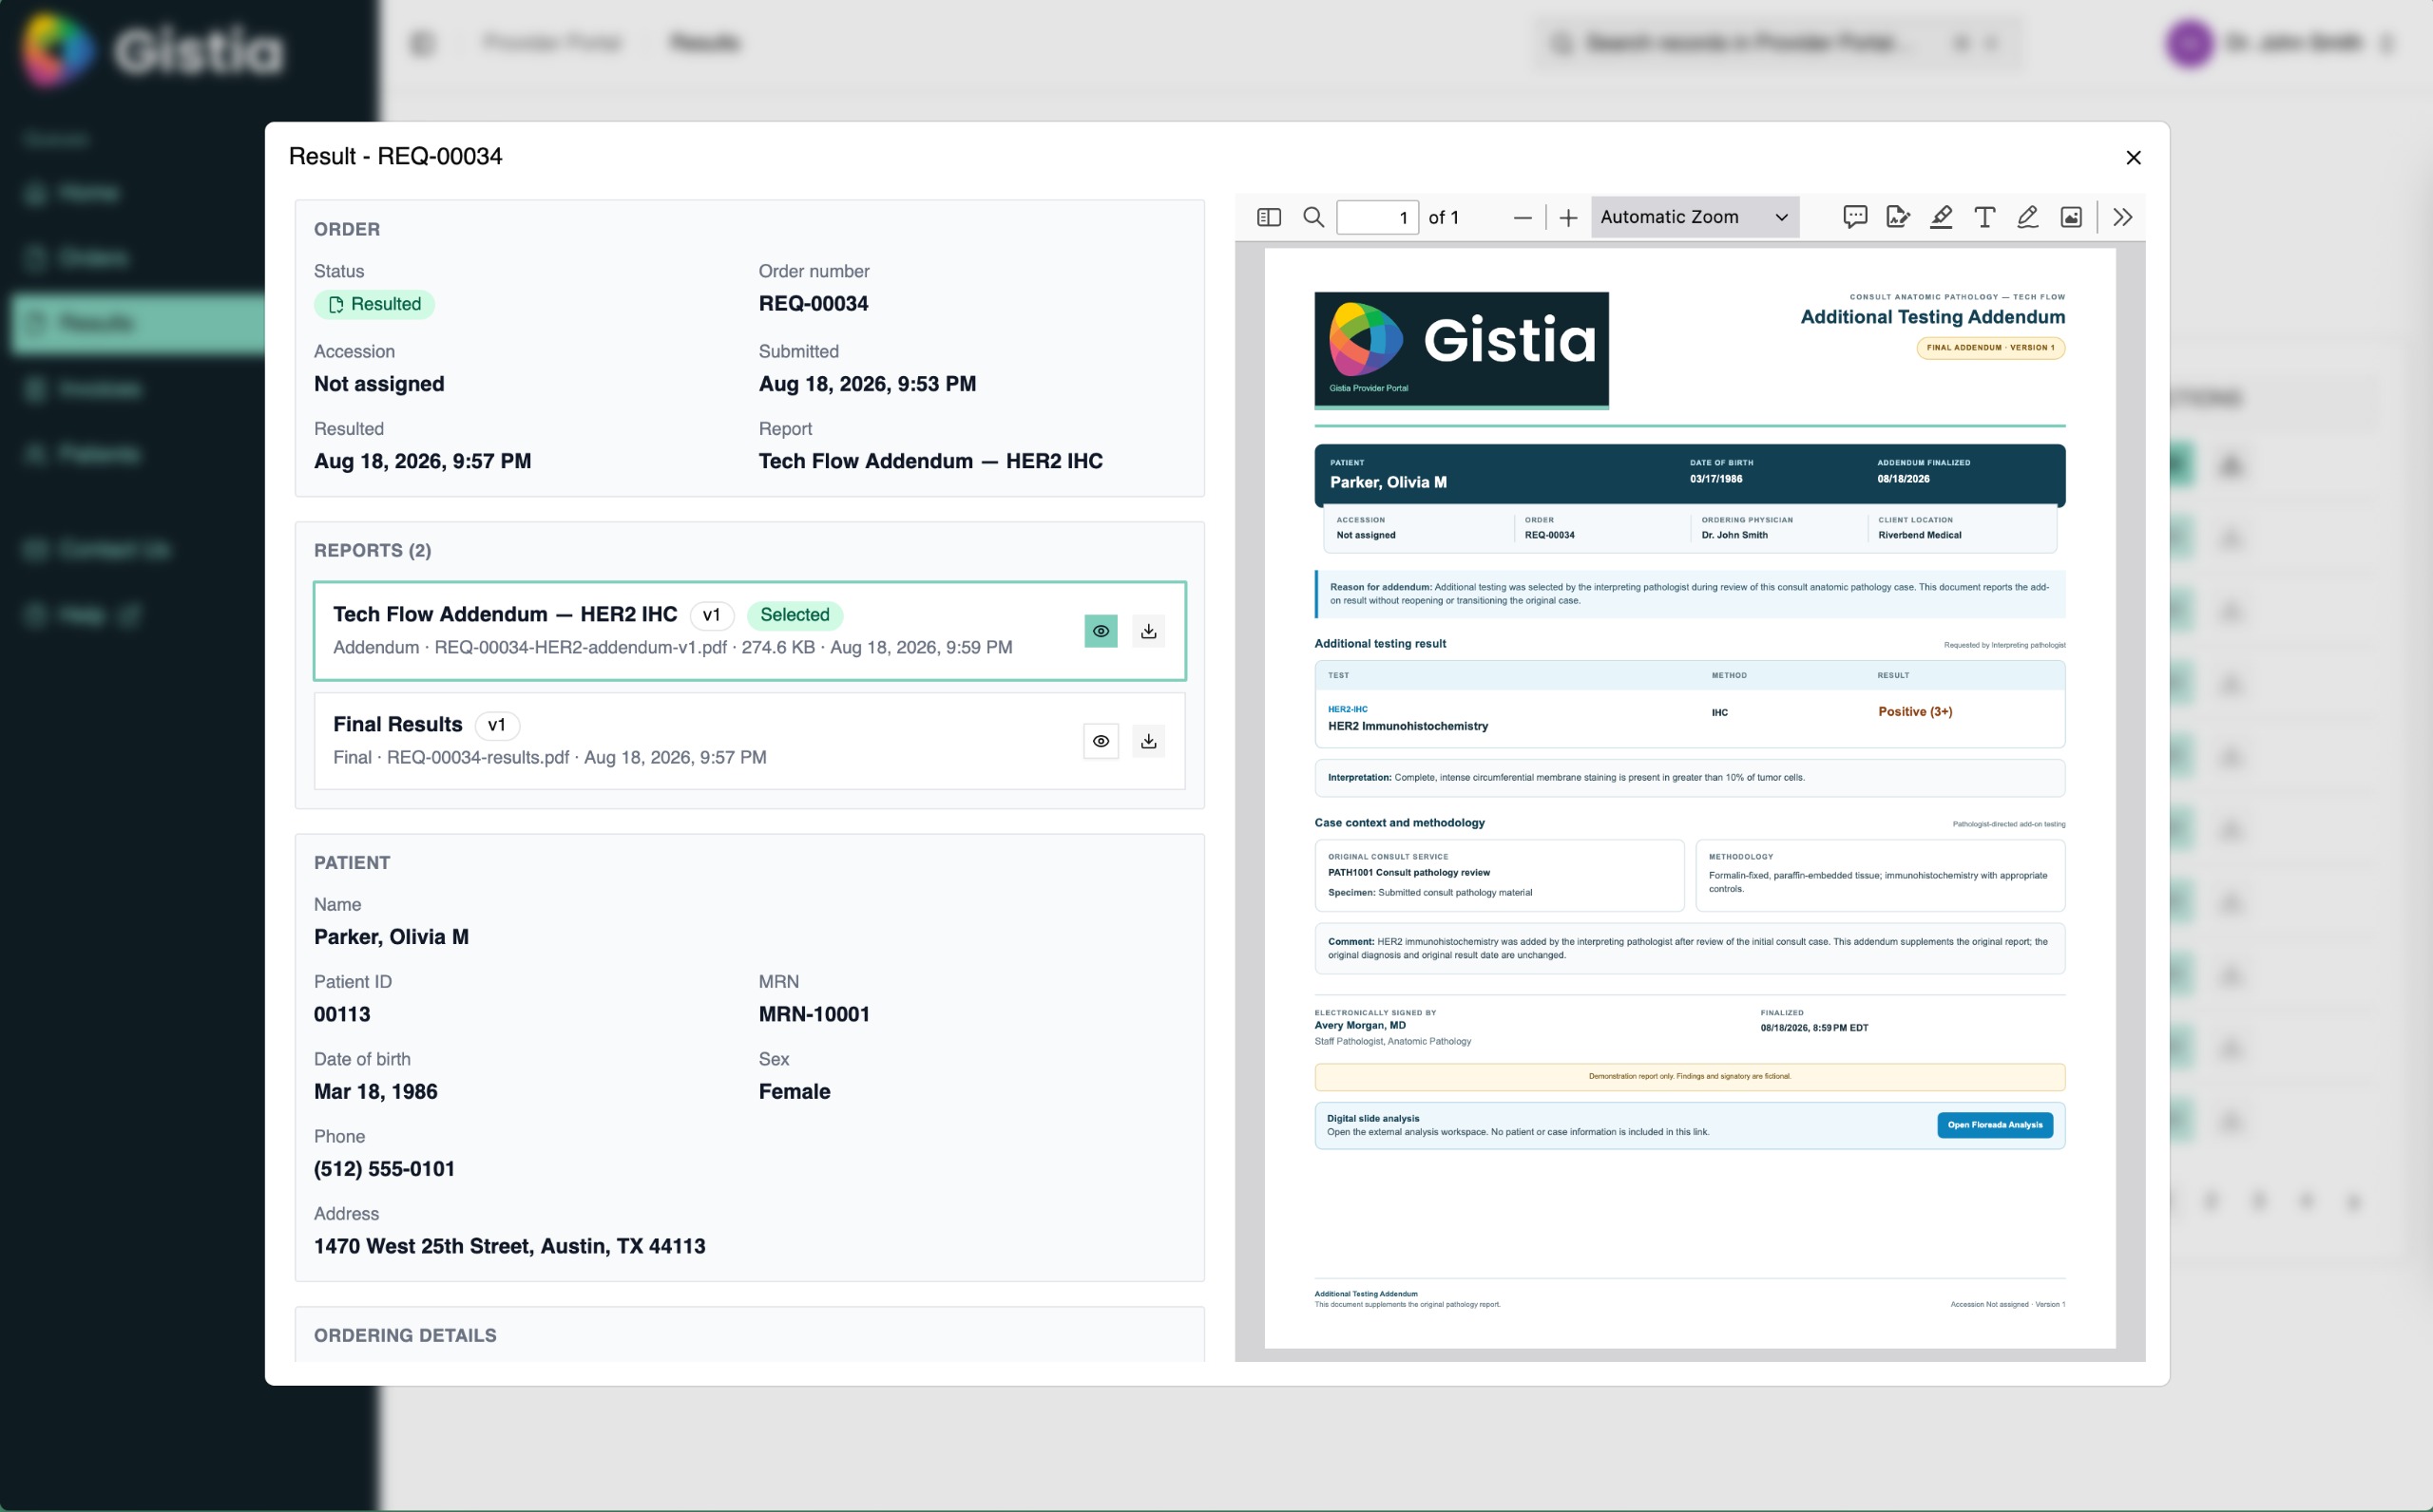Image resolution: width=2433 pixels, height=1512 pixels.
Task: Click the patient phone (512) 555-0101
Action: pos(384,1169)
